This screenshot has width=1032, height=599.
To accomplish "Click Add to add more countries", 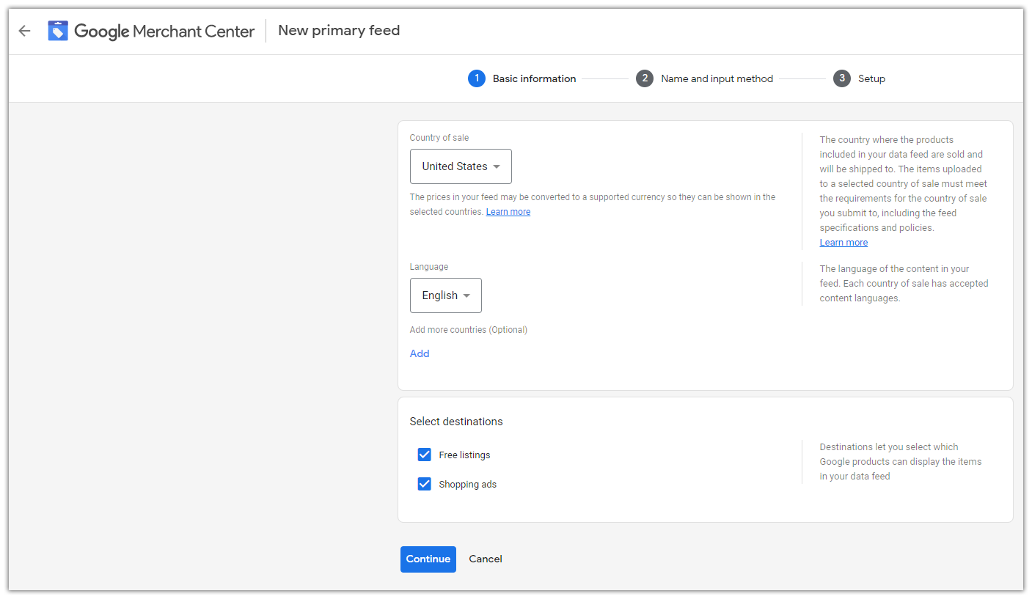I will pyautogui.click(x=420, y=353).
